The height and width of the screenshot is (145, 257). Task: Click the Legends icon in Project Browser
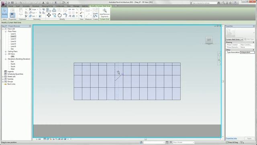6,72
